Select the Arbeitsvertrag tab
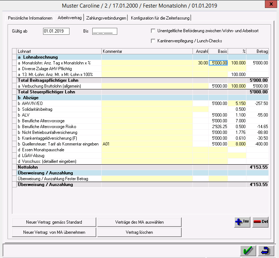Screen dimensions: 279x258 (x=69, y=18)
